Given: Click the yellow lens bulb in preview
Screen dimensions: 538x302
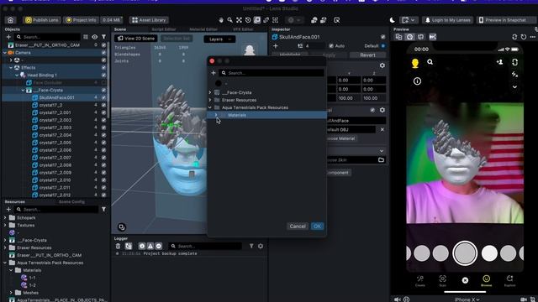Looking at the screenshot, I should tap(415, 63).
